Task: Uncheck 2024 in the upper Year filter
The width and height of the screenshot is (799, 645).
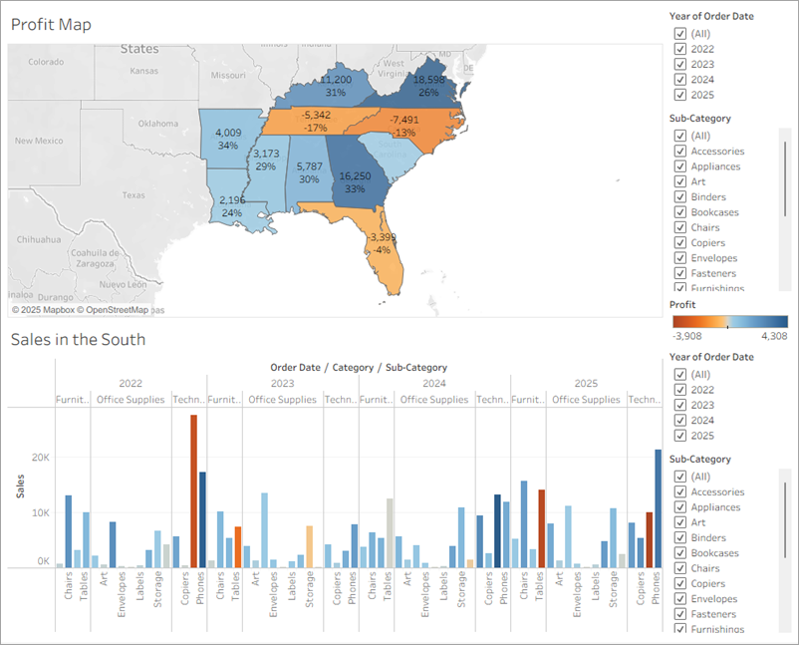Action: coord(680,79)
